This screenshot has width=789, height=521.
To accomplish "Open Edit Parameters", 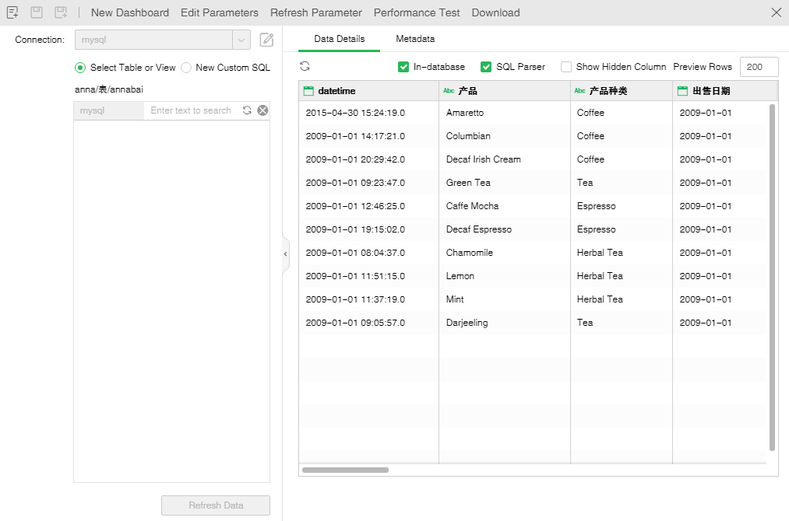I will (x=220, y=12).
